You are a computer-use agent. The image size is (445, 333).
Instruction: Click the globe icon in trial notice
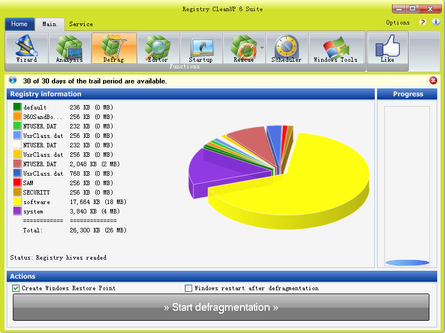(13, 80)
